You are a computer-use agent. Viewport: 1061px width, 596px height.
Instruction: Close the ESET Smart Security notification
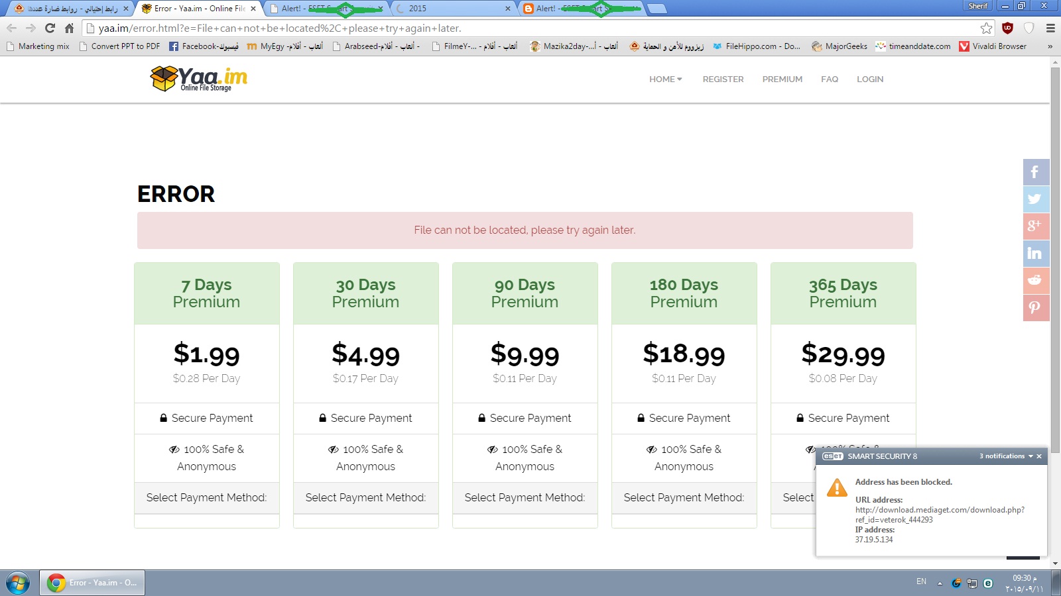1040,456
